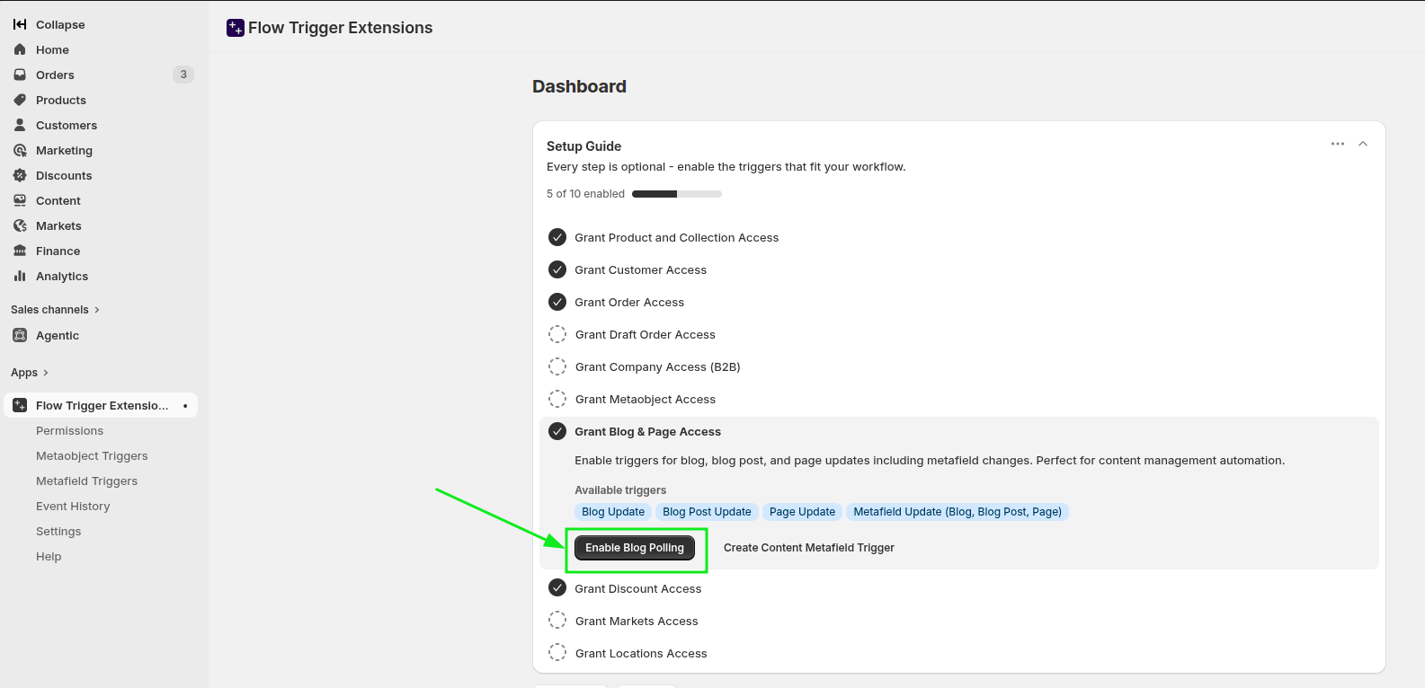The image size is (1425, 688).
Task: Open the Metafield Triggers submenu item
Action: click(86, 481)
